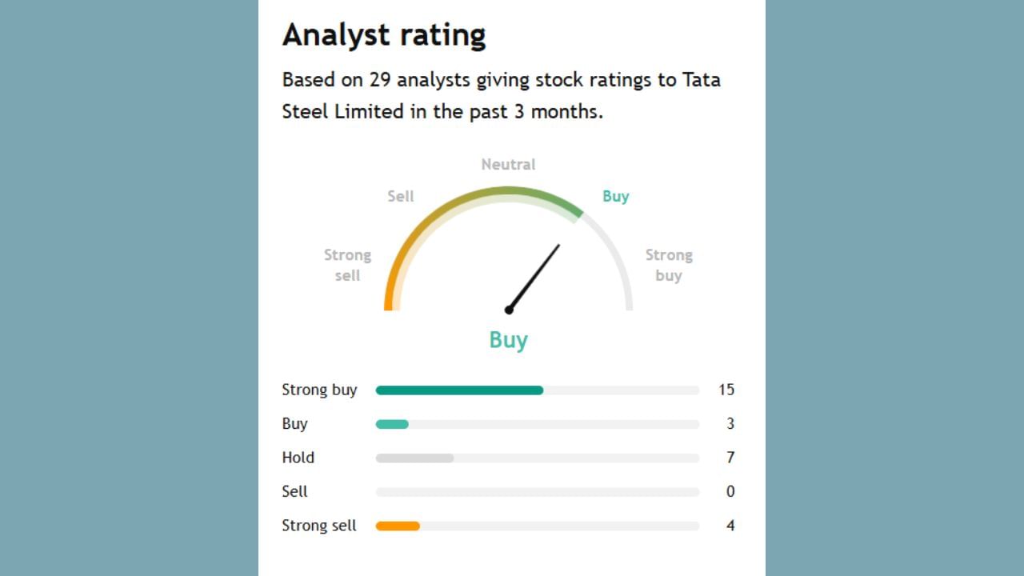Click the teal Buy gauge label
The height and width of the screenshot is (576, 1024).
[x=615, y=196]
